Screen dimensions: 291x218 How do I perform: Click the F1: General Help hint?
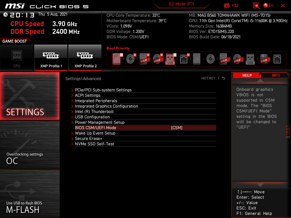(254, 213)
